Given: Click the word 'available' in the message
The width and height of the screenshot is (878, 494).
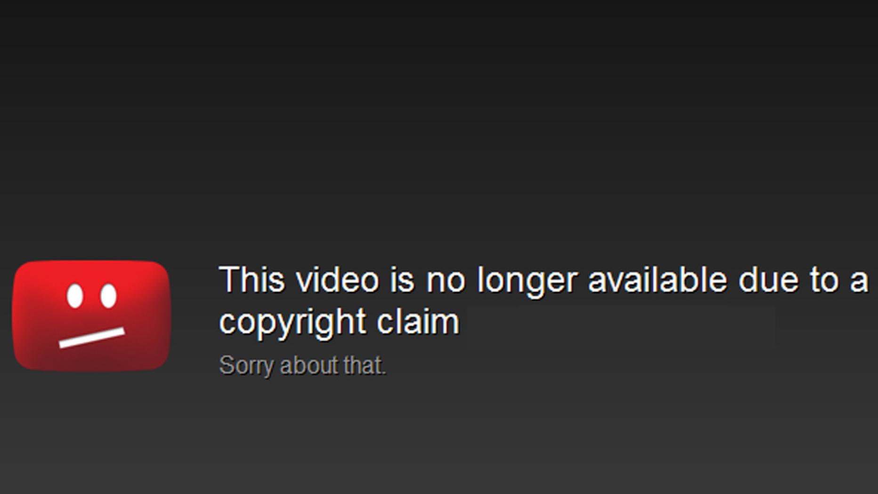Looking at the screenshot, I should 658,280.
